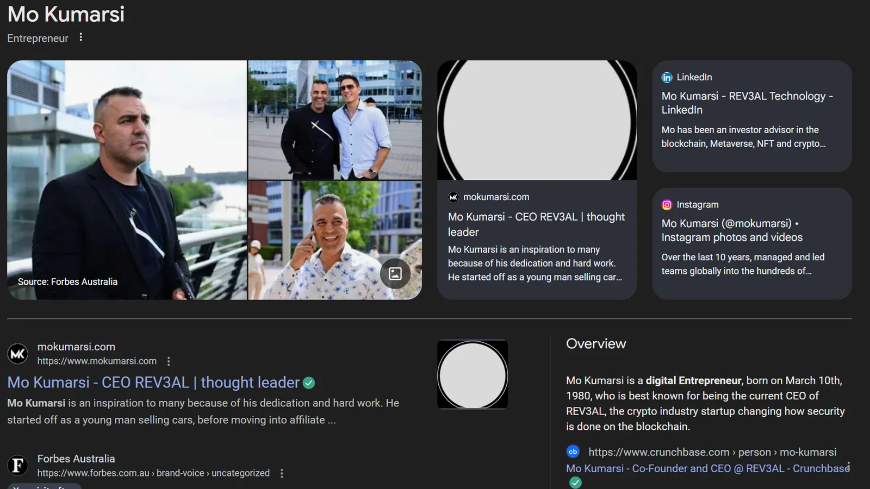This screenshot has width=870, height=489.
Task: Open the blue thought leader result headline
Action: pyautogui.click(x=153, y=383)
